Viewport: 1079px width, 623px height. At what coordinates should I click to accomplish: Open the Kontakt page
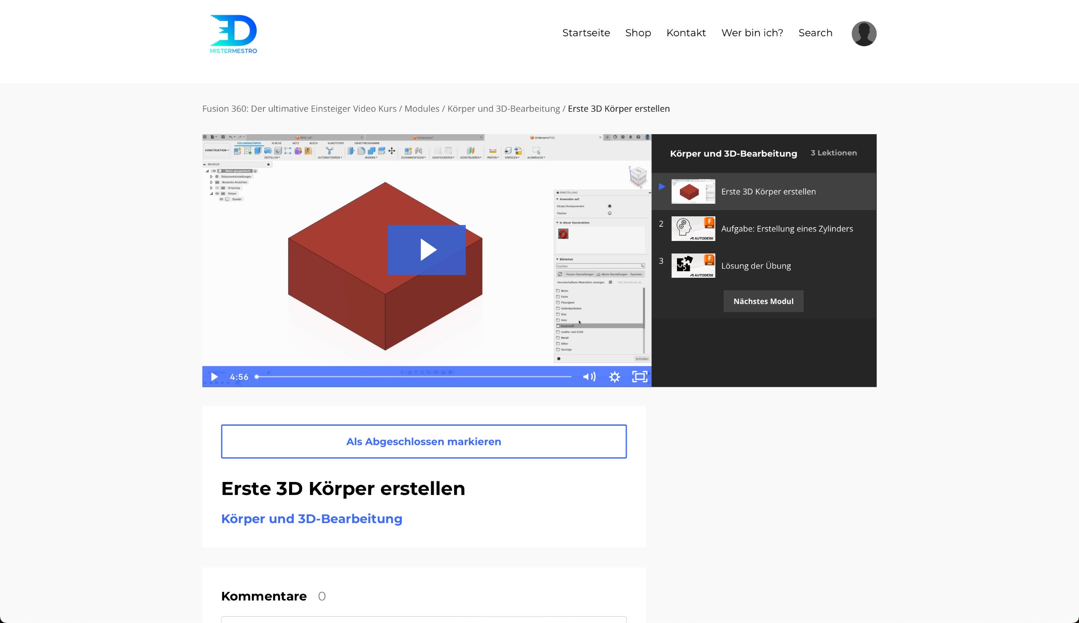(x=686, y=33)
